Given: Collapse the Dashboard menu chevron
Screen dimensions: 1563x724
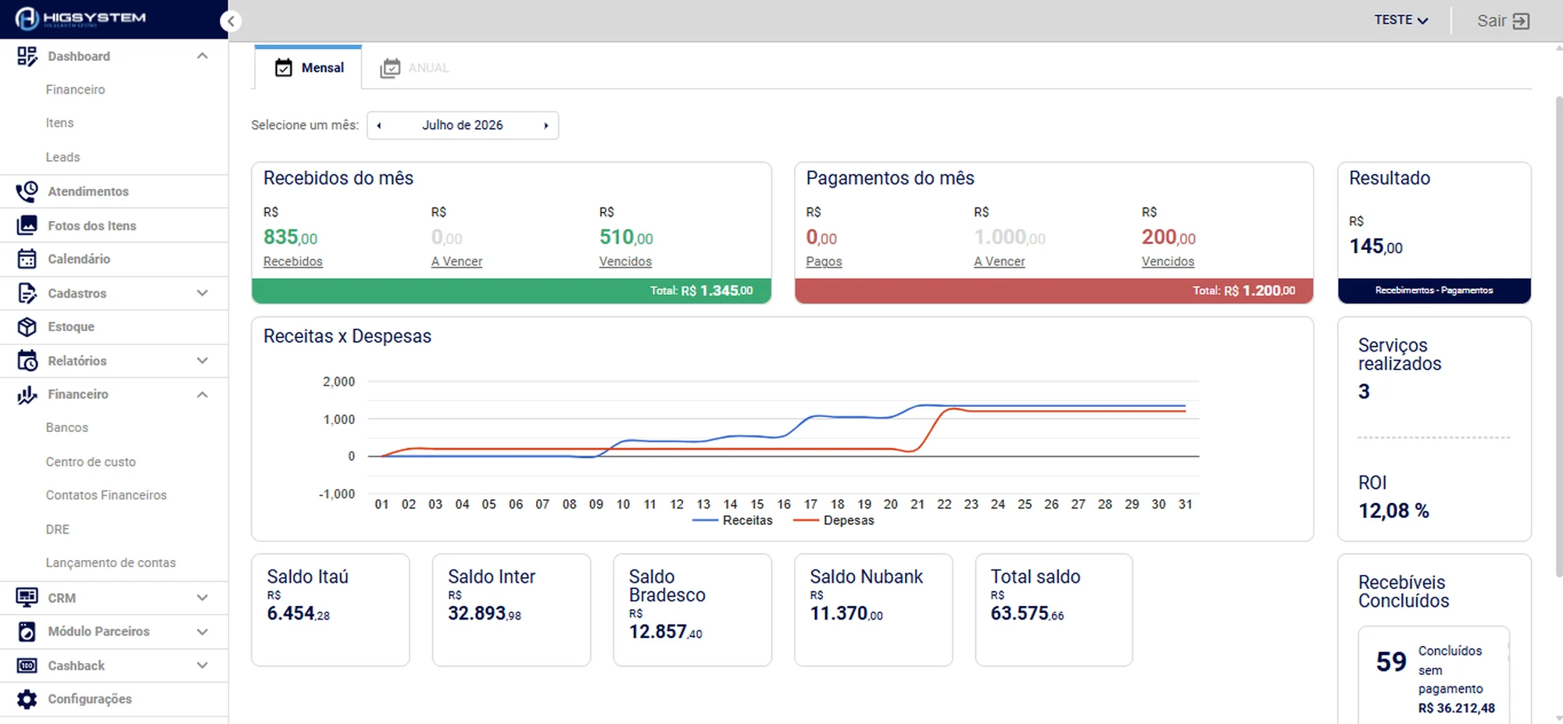Looking at the screenshot, I should [x=202, y=56].
